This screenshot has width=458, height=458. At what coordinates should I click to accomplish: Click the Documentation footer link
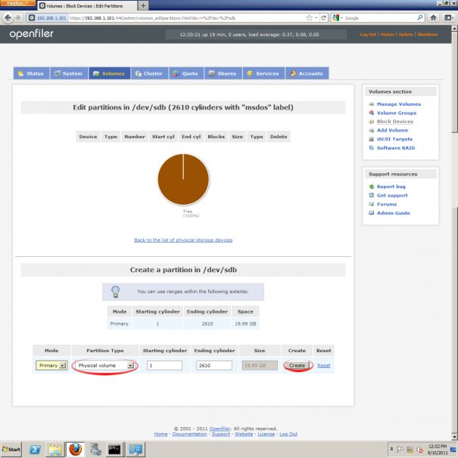[x=189, y=434]
